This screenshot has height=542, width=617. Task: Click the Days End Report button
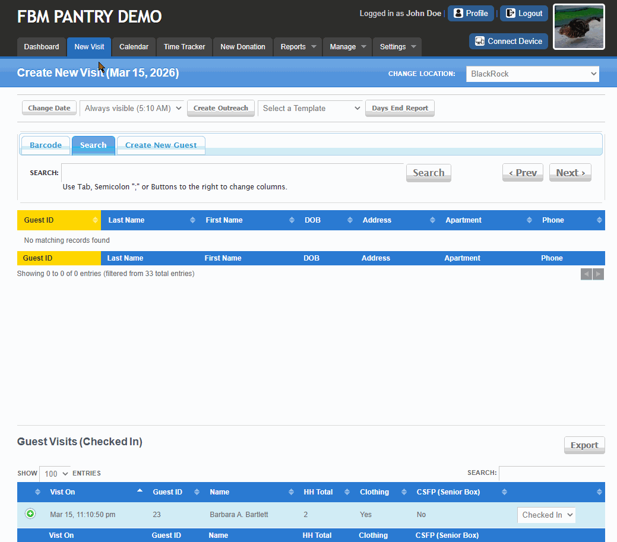400,108
